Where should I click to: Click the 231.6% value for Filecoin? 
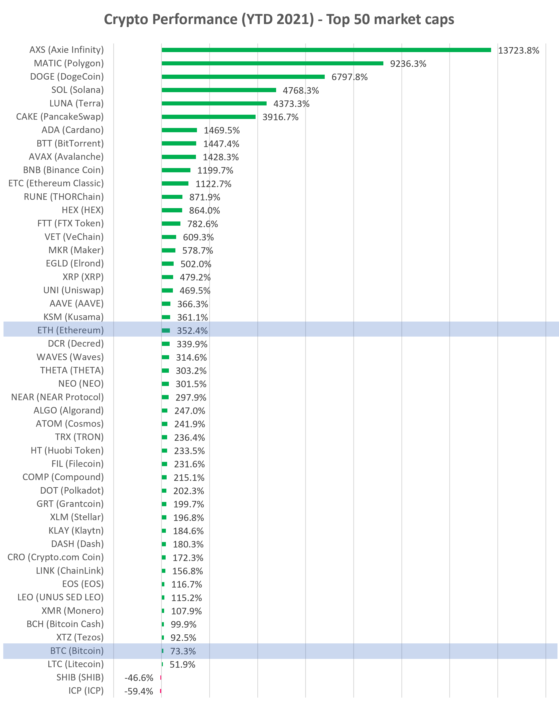[189, 464]
